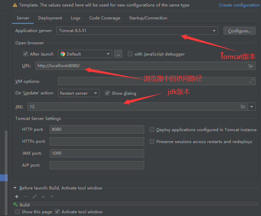The image size is (261, 216).
Task: Toggle the Show this page checkbox
Action: [17, 212]
